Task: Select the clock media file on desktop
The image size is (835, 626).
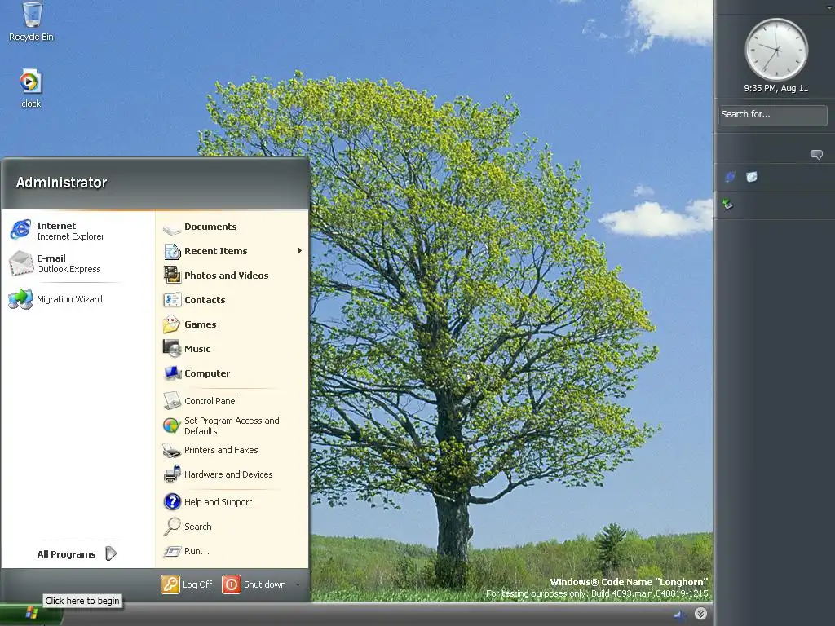Action: (31, 88)
